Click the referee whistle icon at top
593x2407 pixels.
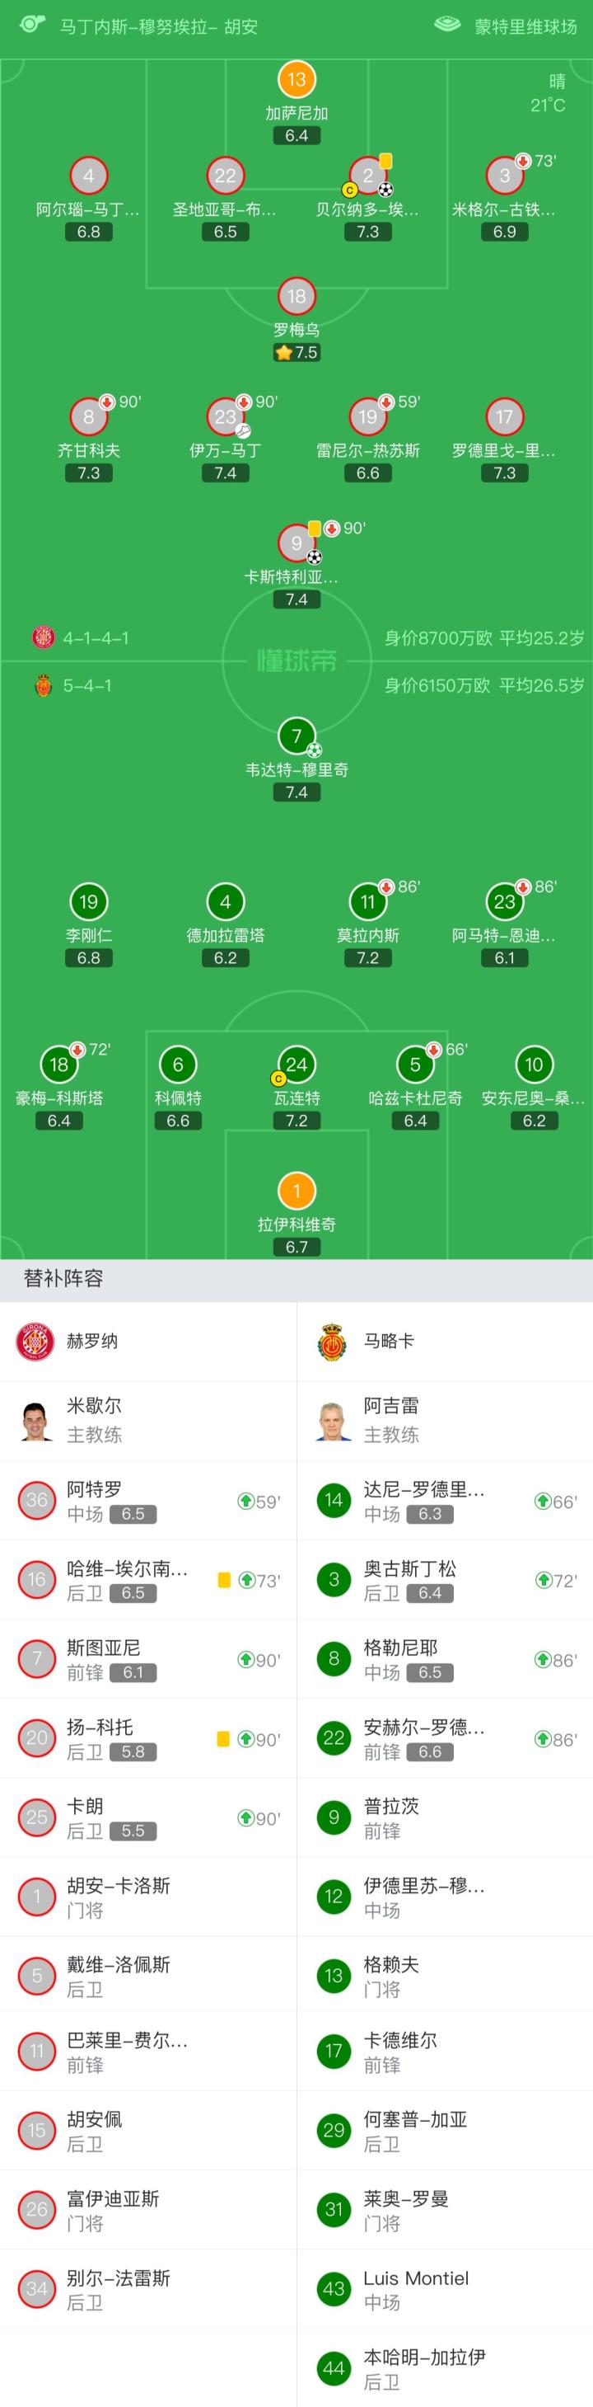click(x=33, y=24)
